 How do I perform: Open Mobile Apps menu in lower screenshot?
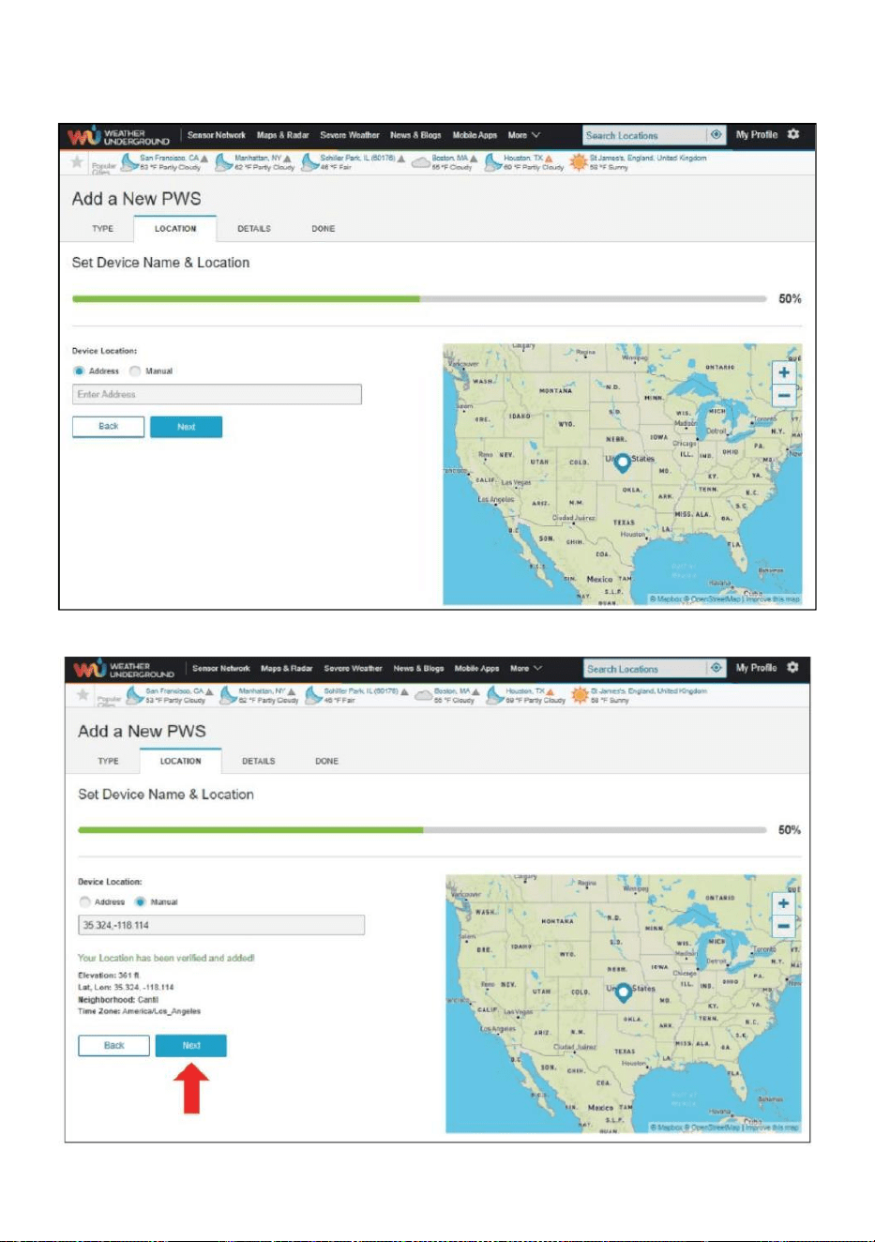click(477, 669)
